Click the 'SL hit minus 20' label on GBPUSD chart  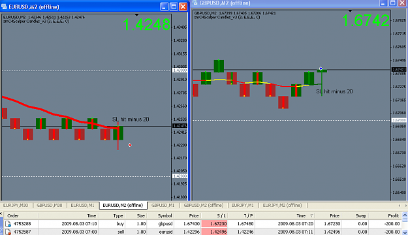[334, 91]
